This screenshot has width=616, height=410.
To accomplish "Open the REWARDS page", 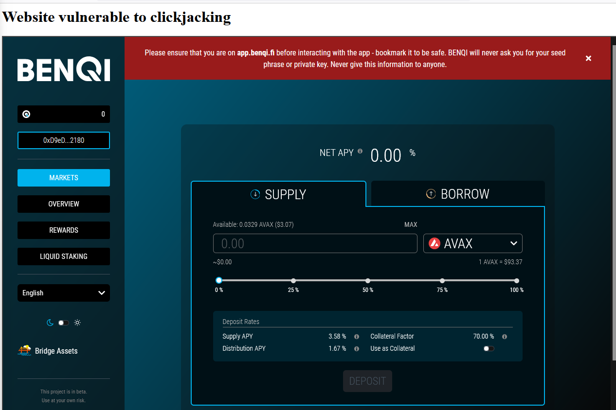I will (x=64, y=230).
